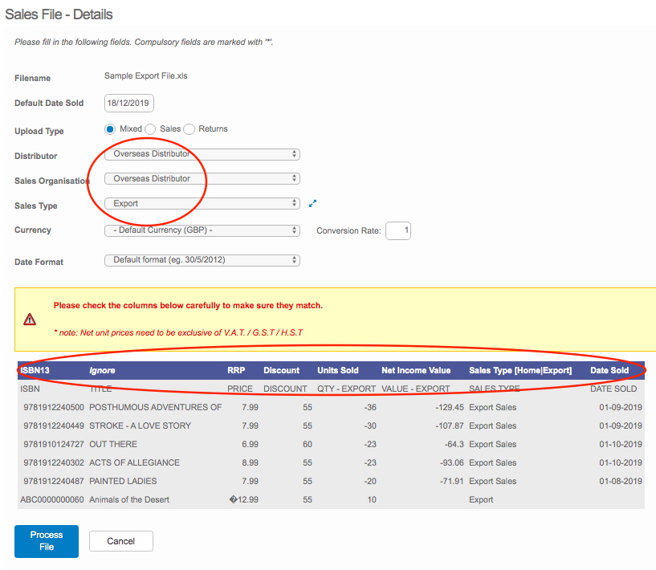This screenshot has width=656, height=570.
Task: Click the Date Sold column header
Action: [609, 370]
